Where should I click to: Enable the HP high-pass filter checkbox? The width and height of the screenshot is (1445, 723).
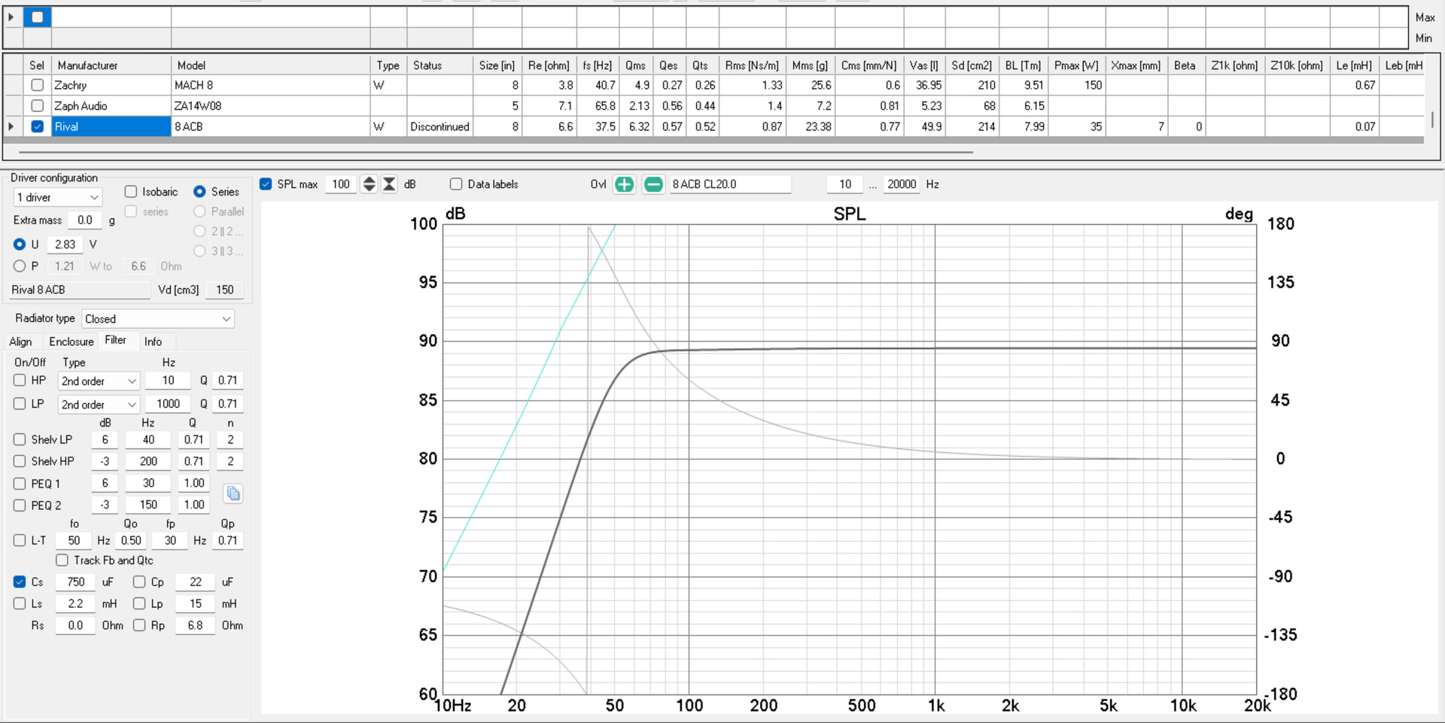(20, 381)
